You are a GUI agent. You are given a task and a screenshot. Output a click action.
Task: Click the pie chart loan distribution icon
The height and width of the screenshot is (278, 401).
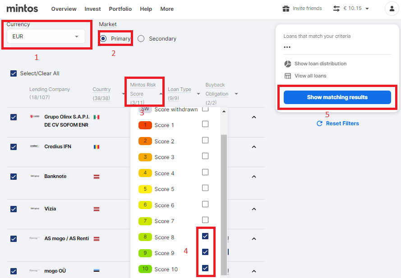288,64
